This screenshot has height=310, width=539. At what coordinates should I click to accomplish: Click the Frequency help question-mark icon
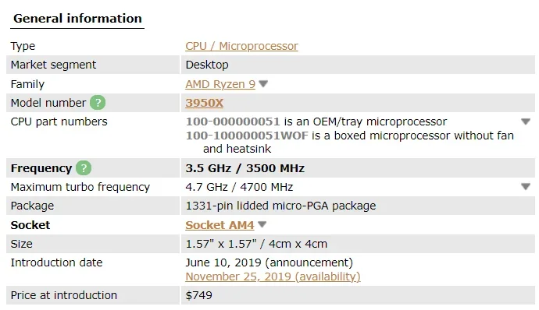[84, 168]
